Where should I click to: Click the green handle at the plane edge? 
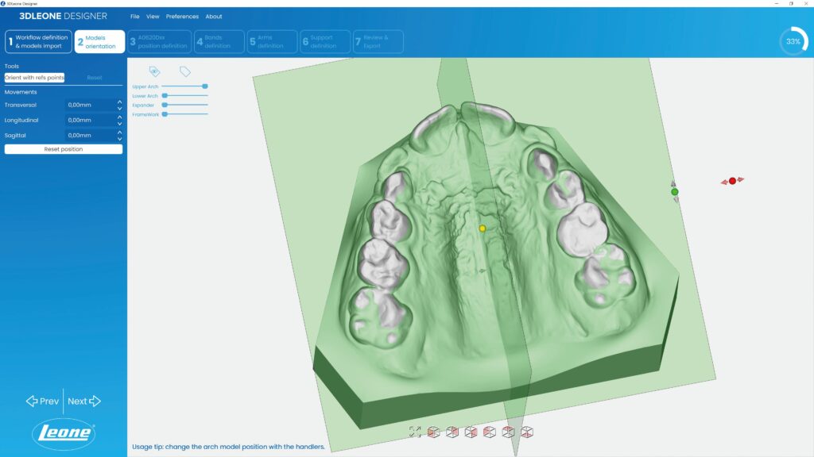[x=675, y=192]
